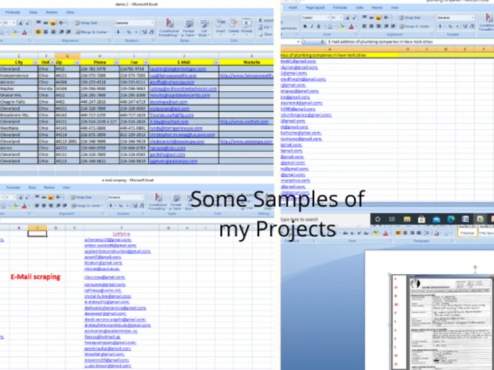Toggle Wrap Text in demo 2 window
The width and height of the screenshot is (494, 370).
coord(86,23)
